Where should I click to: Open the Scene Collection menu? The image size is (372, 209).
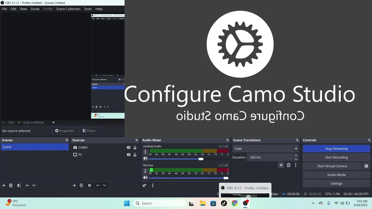pyautogui.click(x=68, y=9)
